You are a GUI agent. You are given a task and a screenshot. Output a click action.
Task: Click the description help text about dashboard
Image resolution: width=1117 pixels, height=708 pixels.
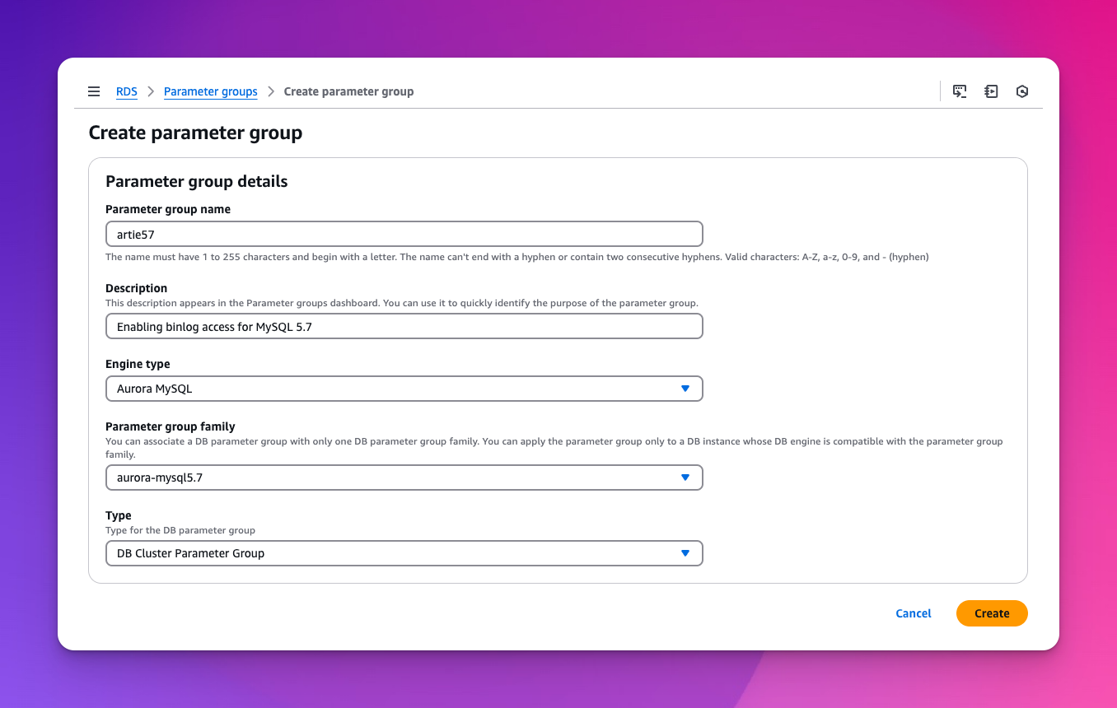[402, 303]
